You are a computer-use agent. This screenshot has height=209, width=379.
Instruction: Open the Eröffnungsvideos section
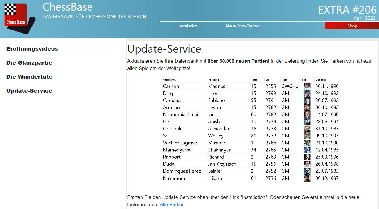[x=32, y=49]
